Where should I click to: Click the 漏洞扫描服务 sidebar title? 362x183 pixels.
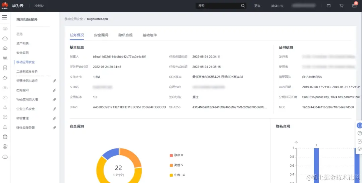[27, 19]
